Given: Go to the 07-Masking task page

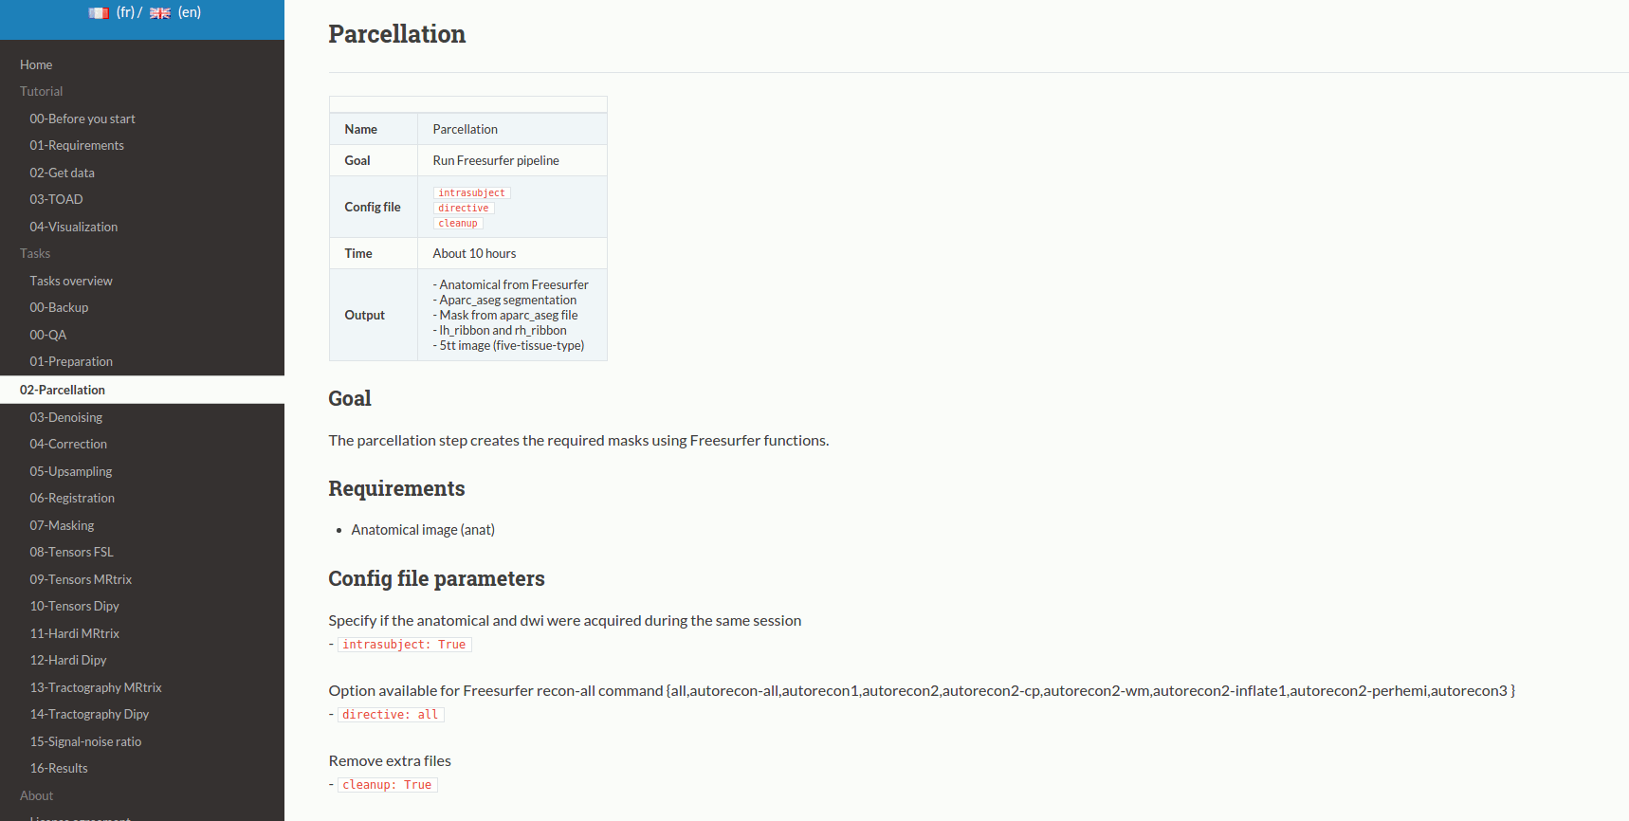Looking at the screenshot, I should tap(62, 525).
